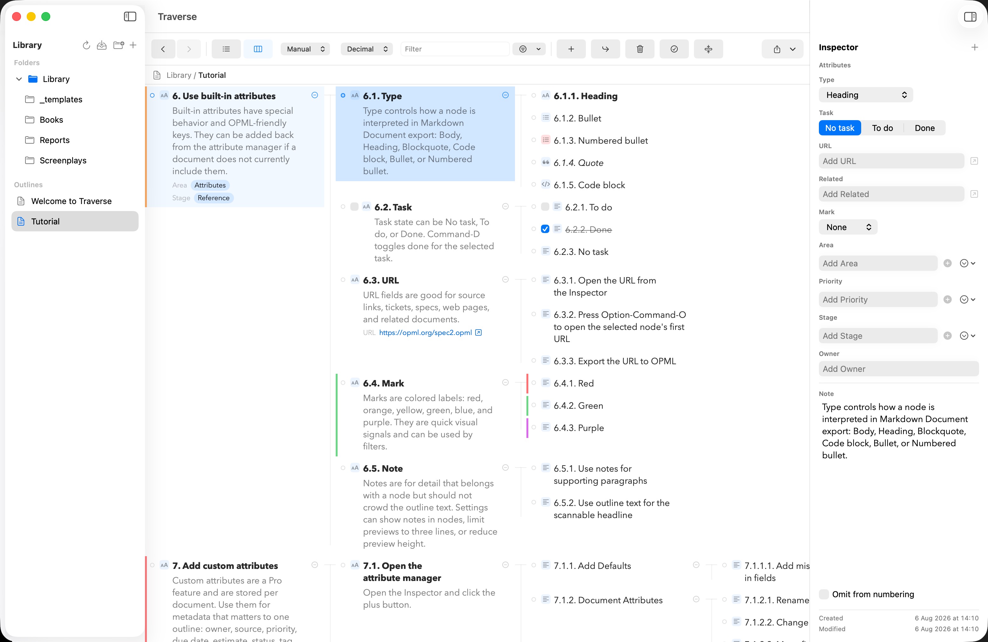Check the 6.2. Task checkbox
The width and height of the screenshot is (988, 642).
(354, 207)
